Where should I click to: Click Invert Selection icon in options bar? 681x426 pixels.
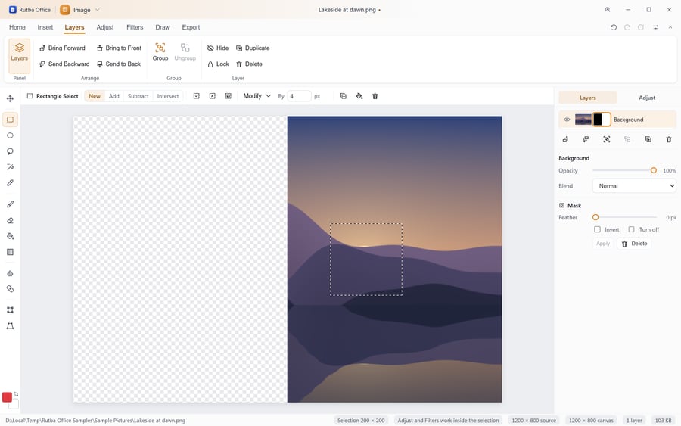click(x=228, y=96)
